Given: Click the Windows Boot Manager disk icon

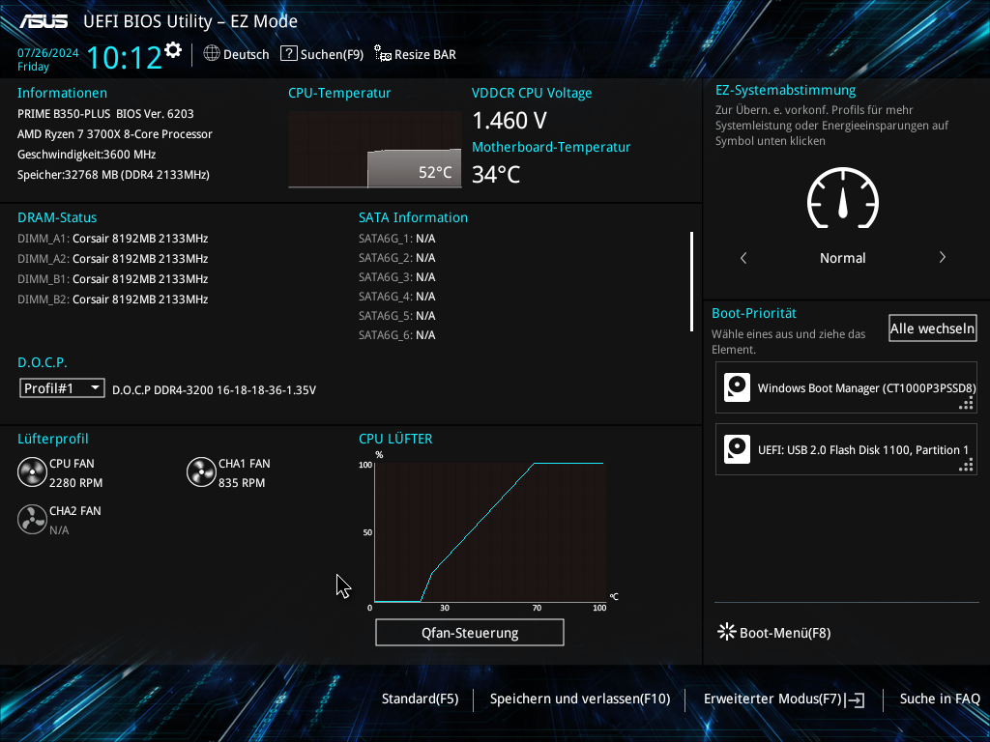Looking at the screenshot, I should [x=737, y=387].
